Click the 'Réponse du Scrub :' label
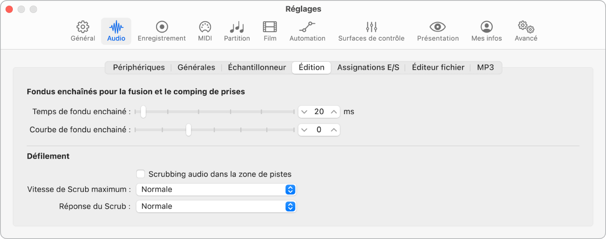 [95, 206]
